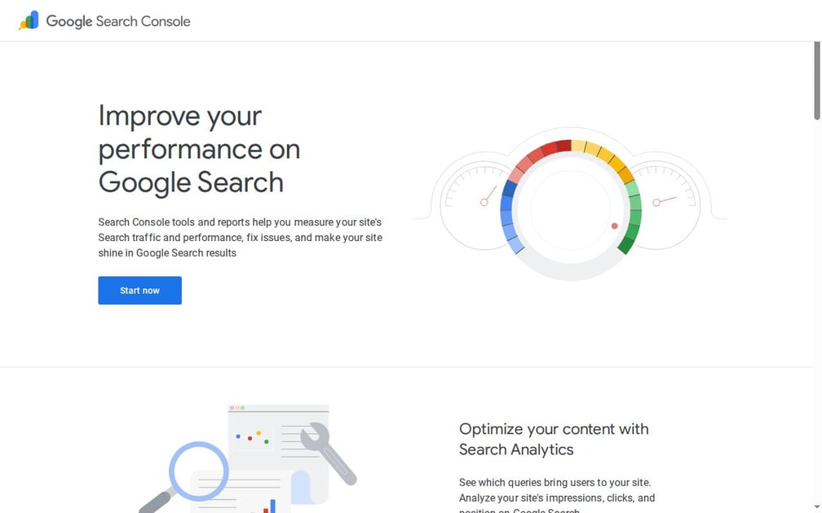Screen dimensions: 822x513
Task: Click the Optimize your content with Search Analytics heading
Action: click(x=554, y=439)
